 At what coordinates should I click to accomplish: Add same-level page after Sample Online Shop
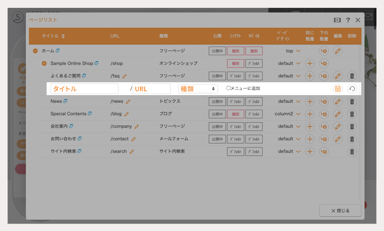click(x=310, y=63)
